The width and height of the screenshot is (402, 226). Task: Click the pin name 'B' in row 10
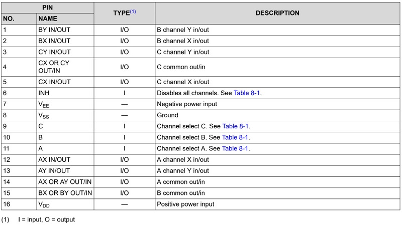pos(41,137)
